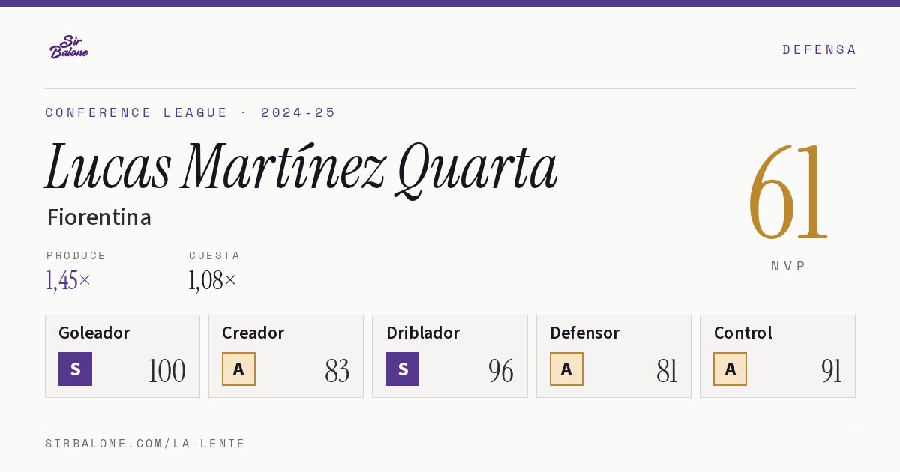900x472 pixels.
Task: Click the Defensor card title
Action: [x=584, y=333]
